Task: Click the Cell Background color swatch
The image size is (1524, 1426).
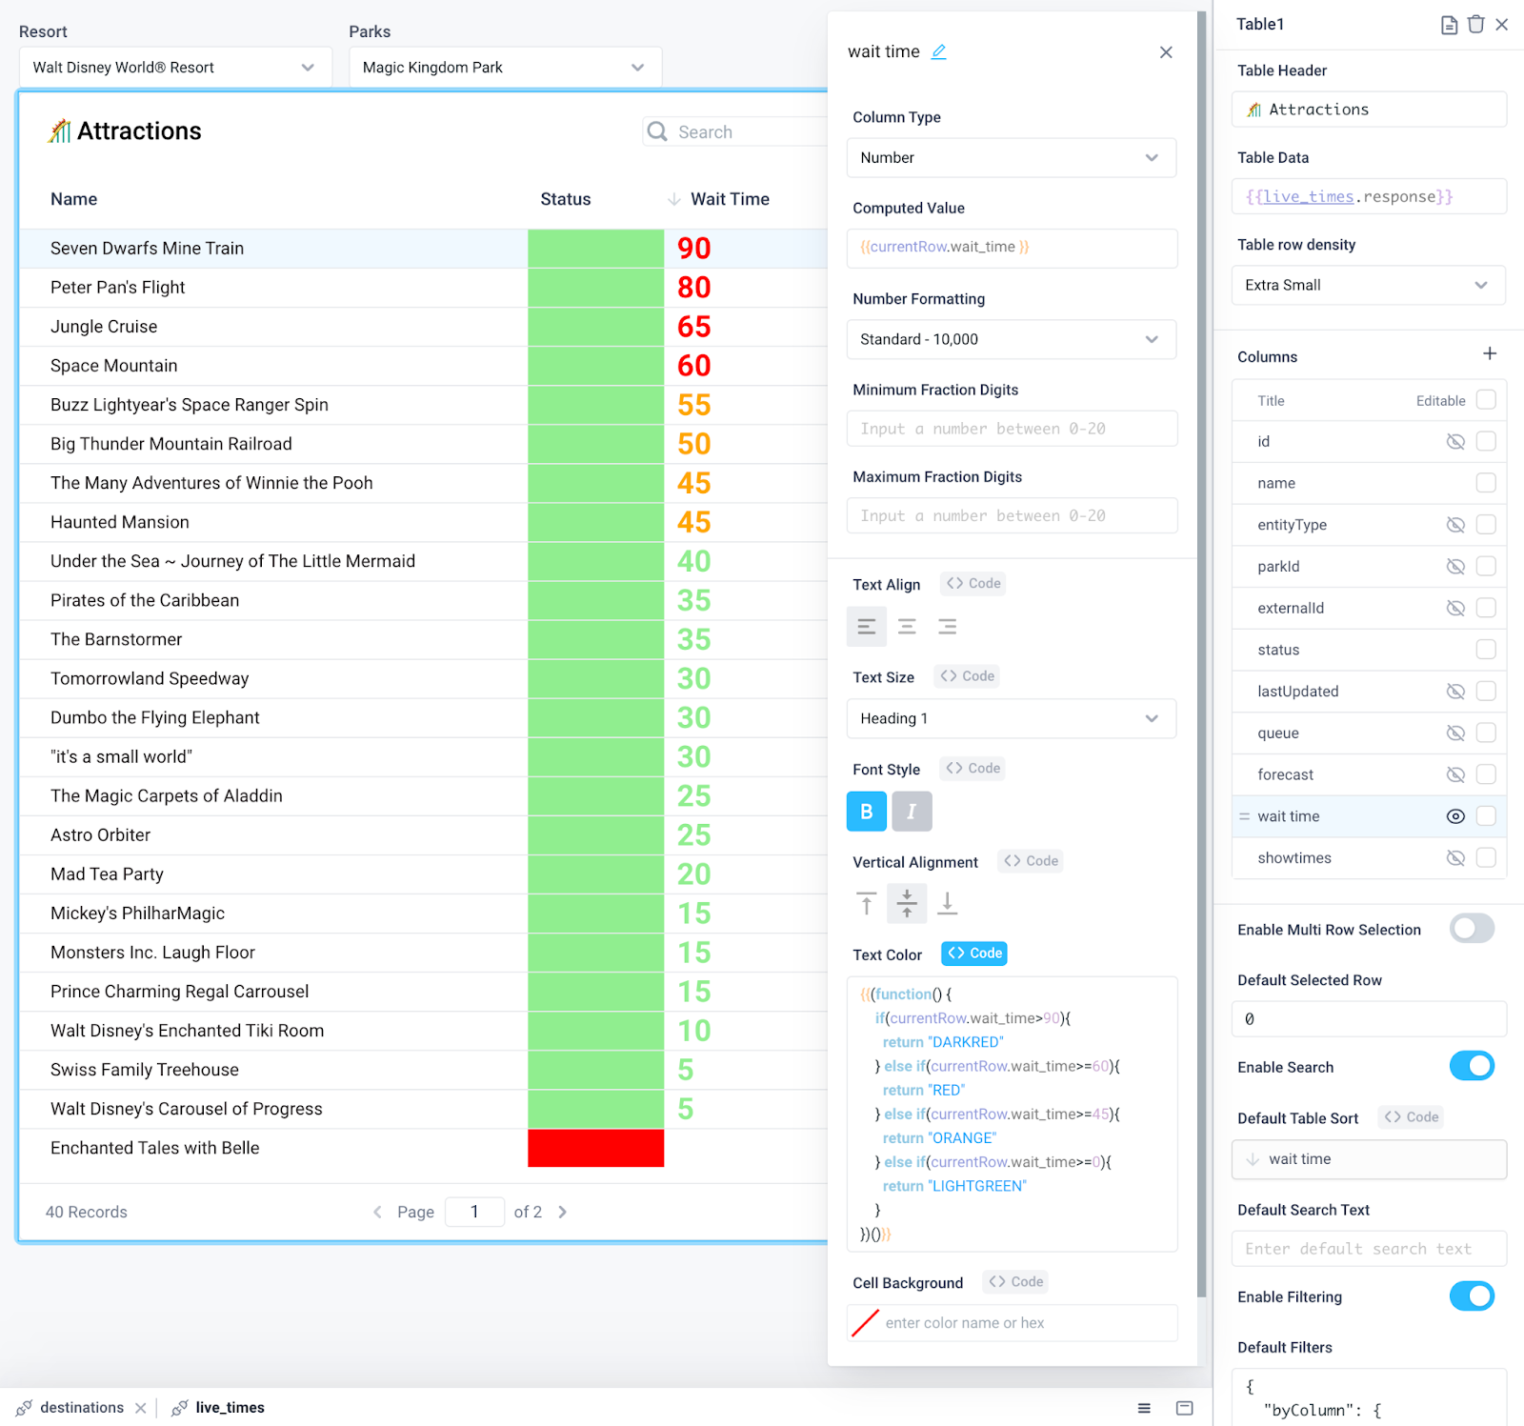Action: click(x=865, y=1322)
